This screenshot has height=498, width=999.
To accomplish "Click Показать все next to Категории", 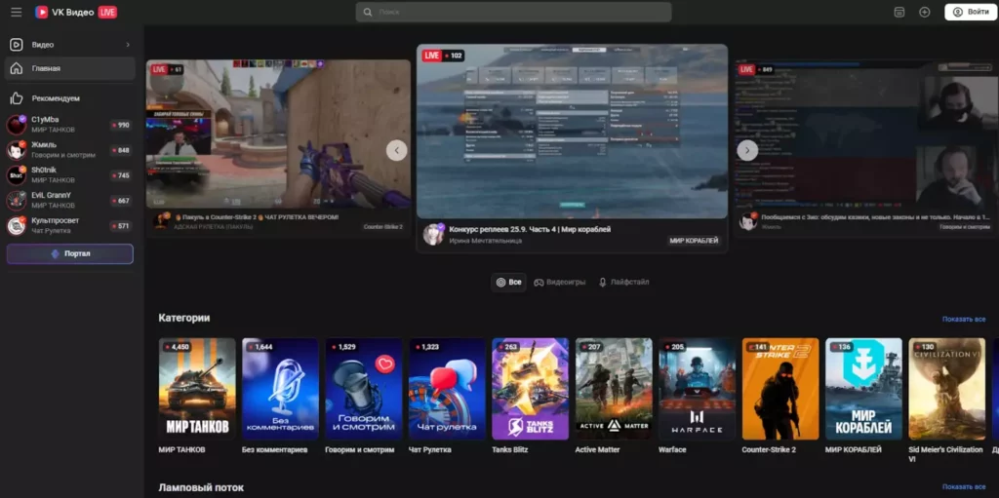I will 963,319.
